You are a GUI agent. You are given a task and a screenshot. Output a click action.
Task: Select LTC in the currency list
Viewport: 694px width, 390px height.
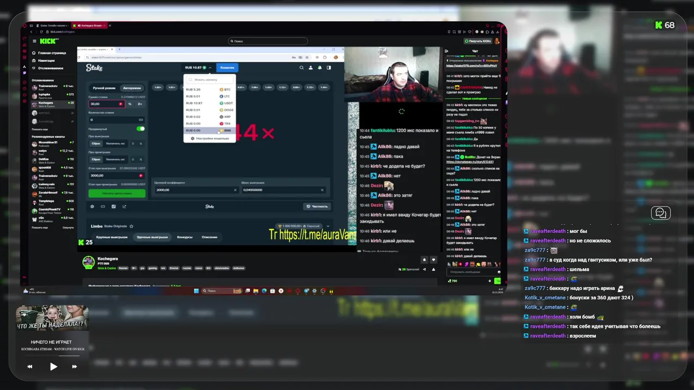click(x=209, y=96)
